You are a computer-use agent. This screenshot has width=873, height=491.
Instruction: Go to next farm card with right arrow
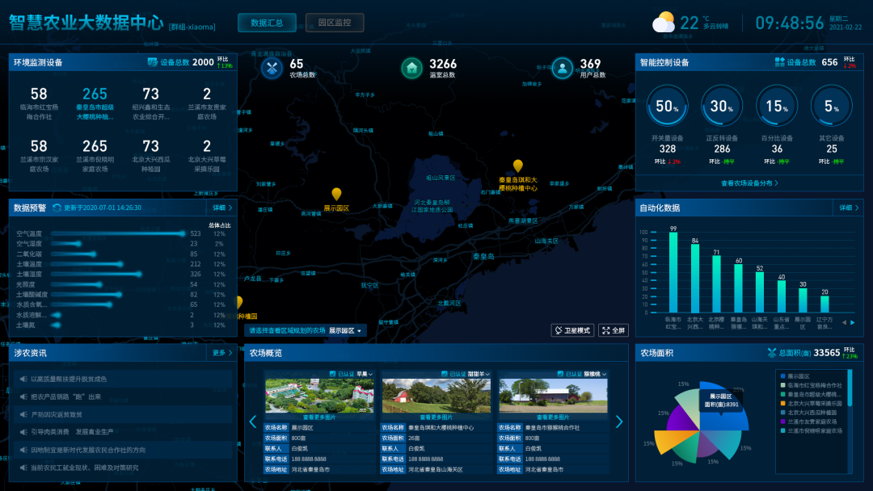coord(619,422)
